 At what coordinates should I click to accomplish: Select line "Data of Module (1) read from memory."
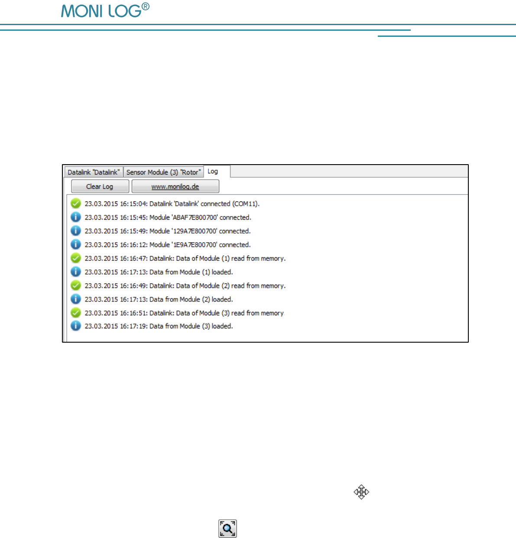185,259
